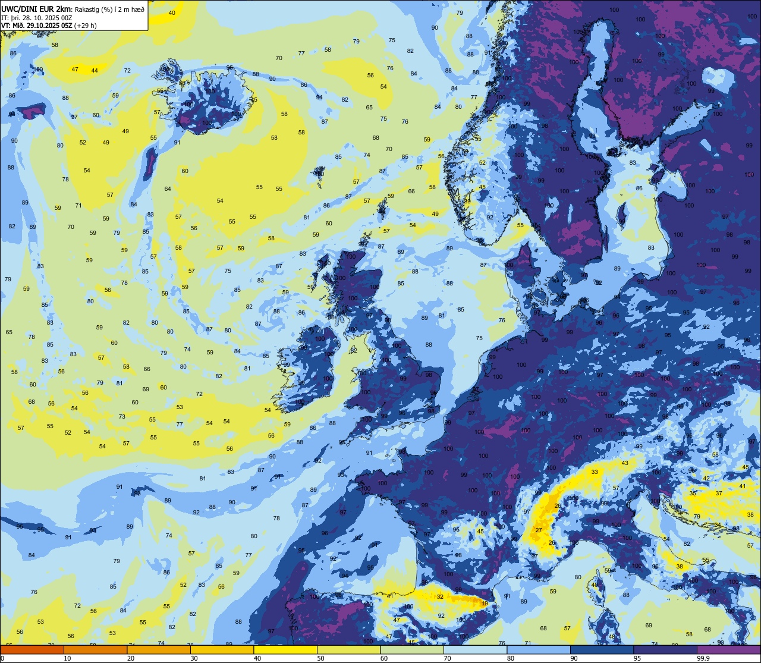Click the humidity value 27 on the map

point(539,530)
